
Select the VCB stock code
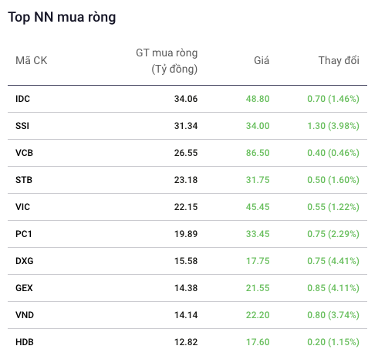tap(24, 153)
